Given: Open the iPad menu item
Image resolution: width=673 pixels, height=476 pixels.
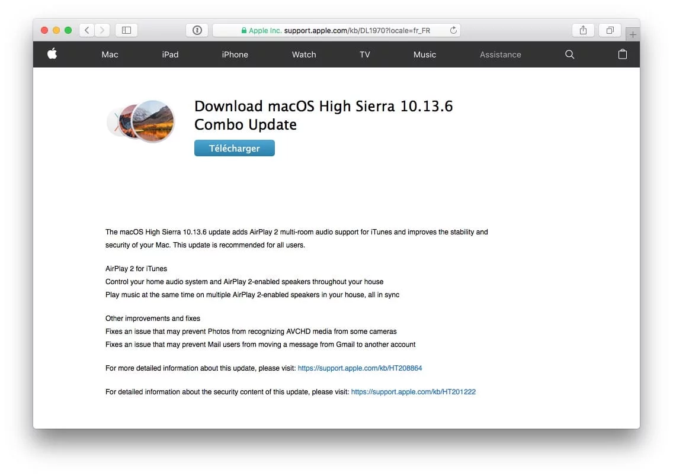Looking at the screenshot, I should (171, 54).
